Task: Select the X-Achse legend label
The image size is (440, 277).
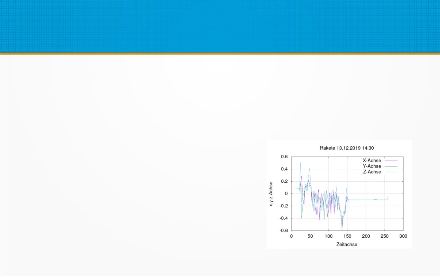Action: (x=372, y=160)
